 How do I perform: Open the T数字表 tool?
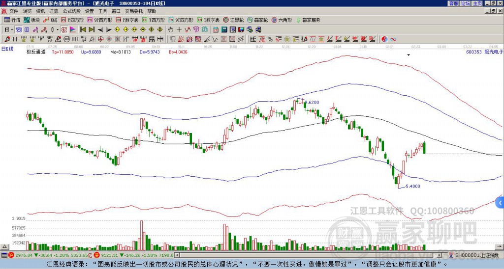pos(208,20)
